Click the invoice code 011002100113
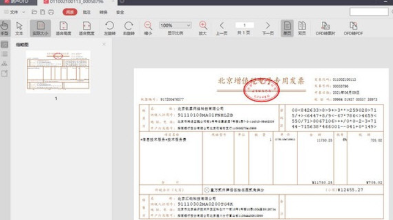 344,80
